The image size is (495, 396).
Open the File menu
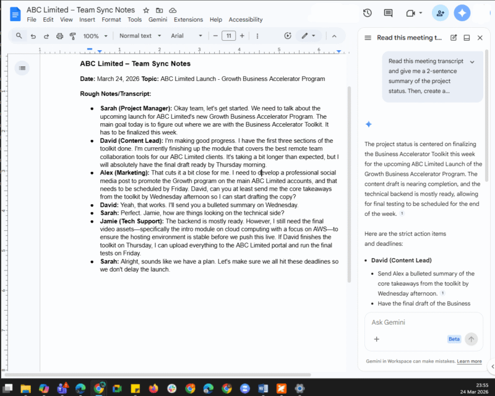[32, 20]
